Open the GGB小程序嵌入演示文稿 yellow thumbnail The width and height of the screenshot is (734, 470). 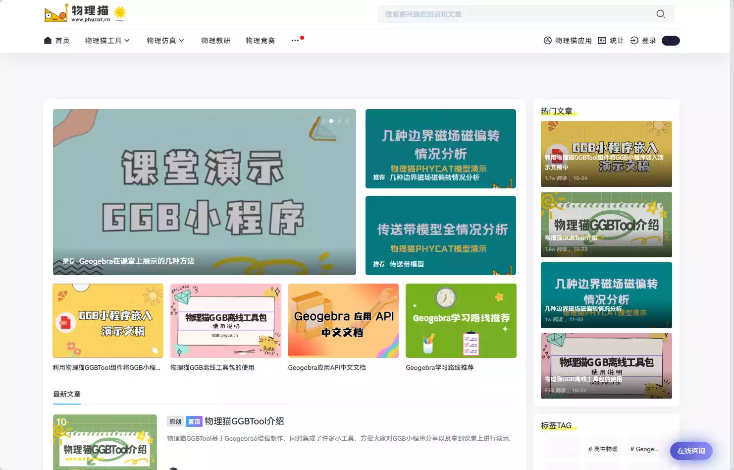click(108, 321)
